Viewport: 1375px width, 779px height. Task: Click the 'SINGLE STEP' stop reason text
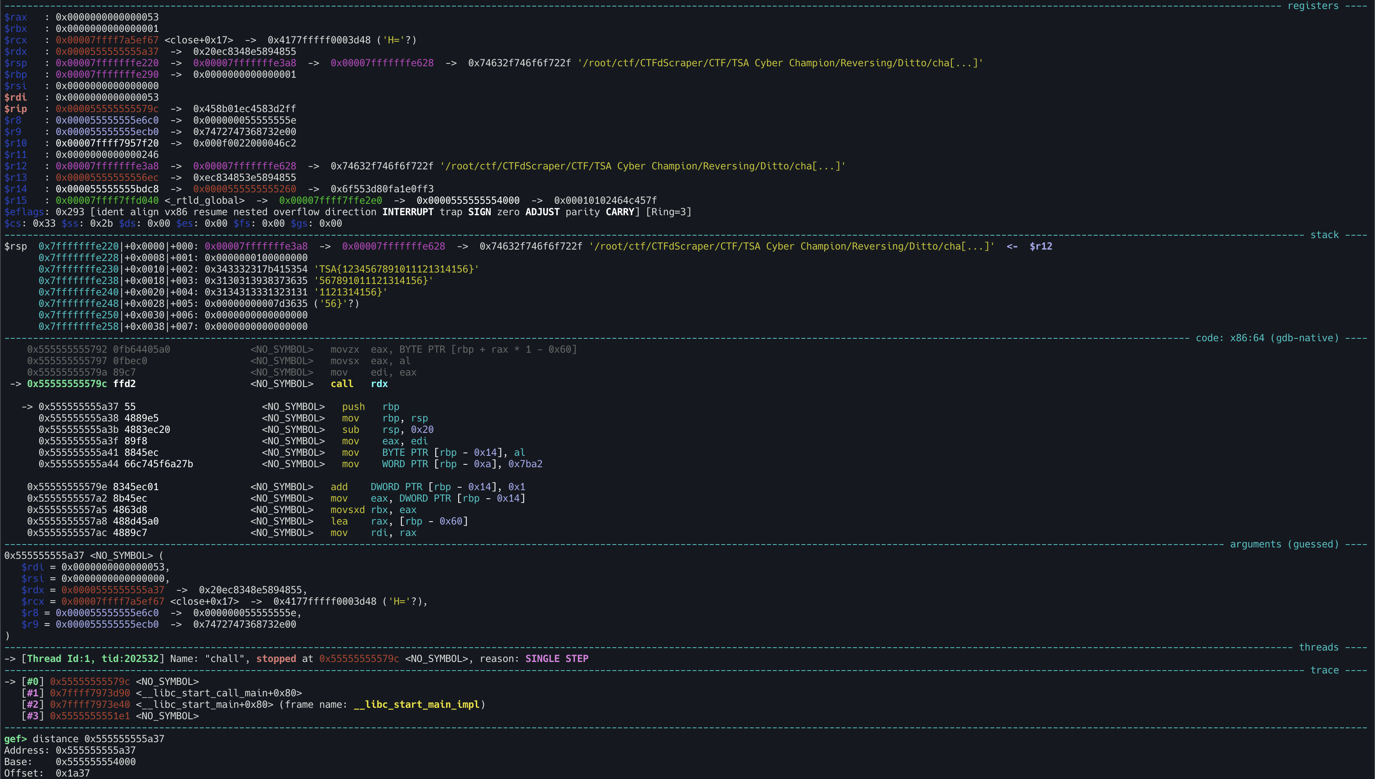(557, 659)
